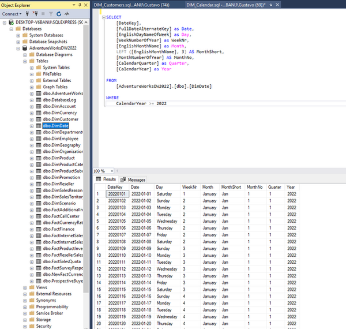Click CalendarYear >= 2022 line in editor

click(141, 103)
